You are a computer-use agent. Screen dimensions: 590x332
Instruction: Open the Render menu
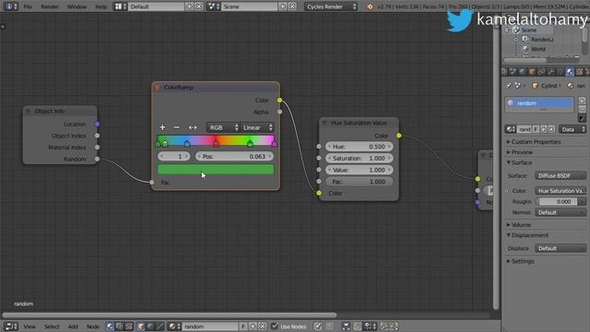[50, 6]
